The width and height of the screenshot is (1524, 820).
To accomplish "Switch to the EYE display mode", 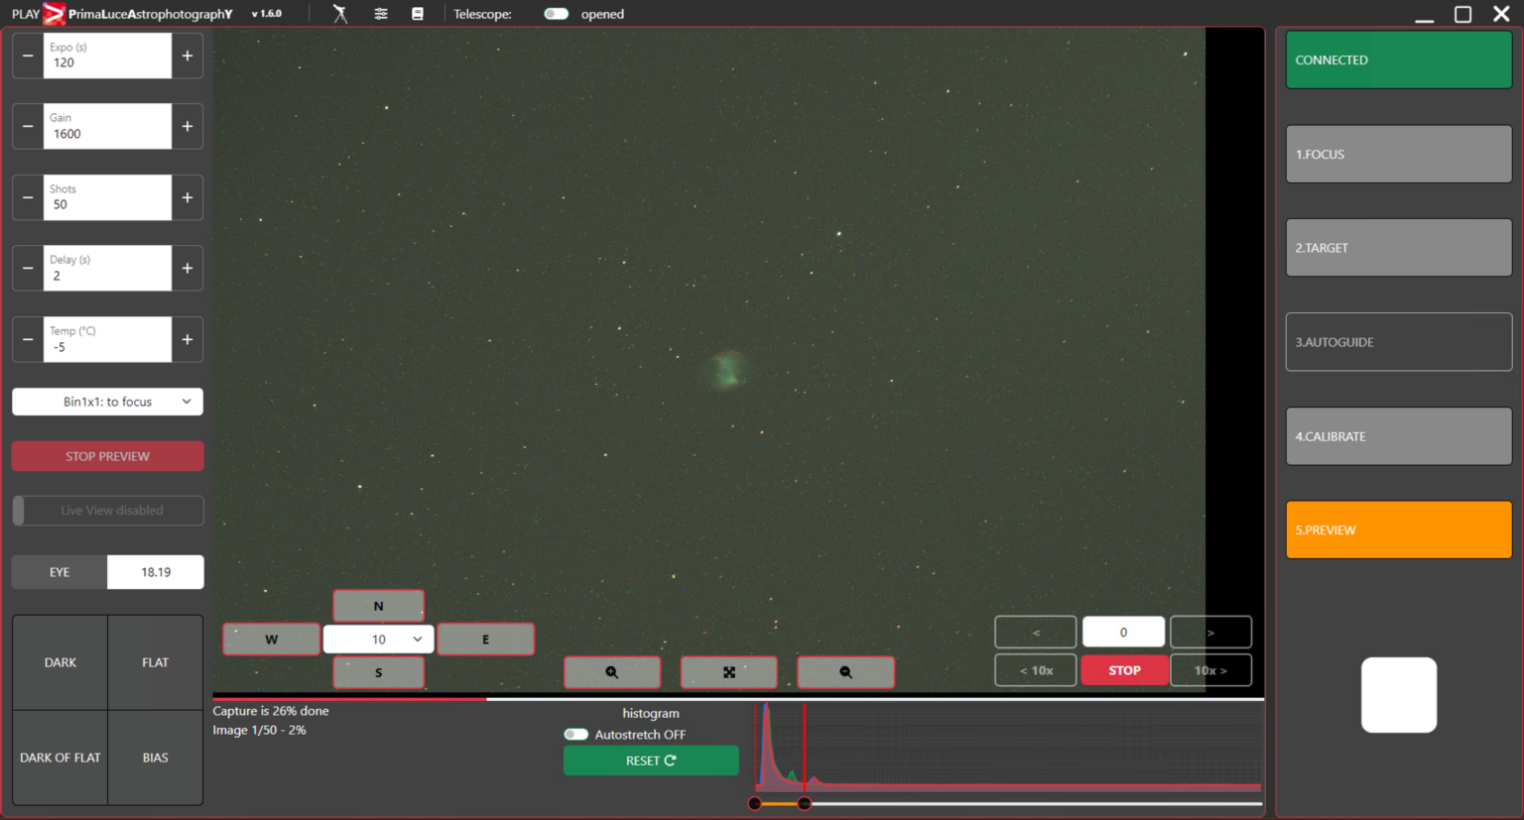I will 59,572.
